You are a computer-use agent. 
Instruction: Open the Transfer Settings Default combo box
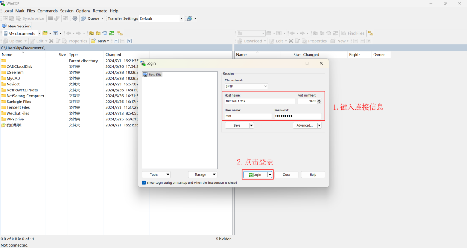161,18
